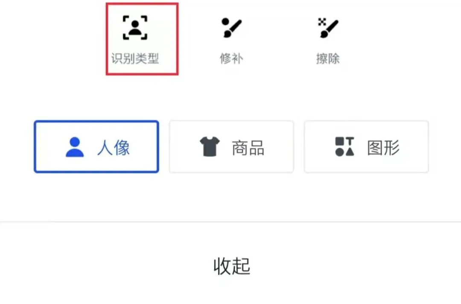Click inside the selected blue-bordered 人像 card
This screenshot has width=461, height=304.
point(96,146)
